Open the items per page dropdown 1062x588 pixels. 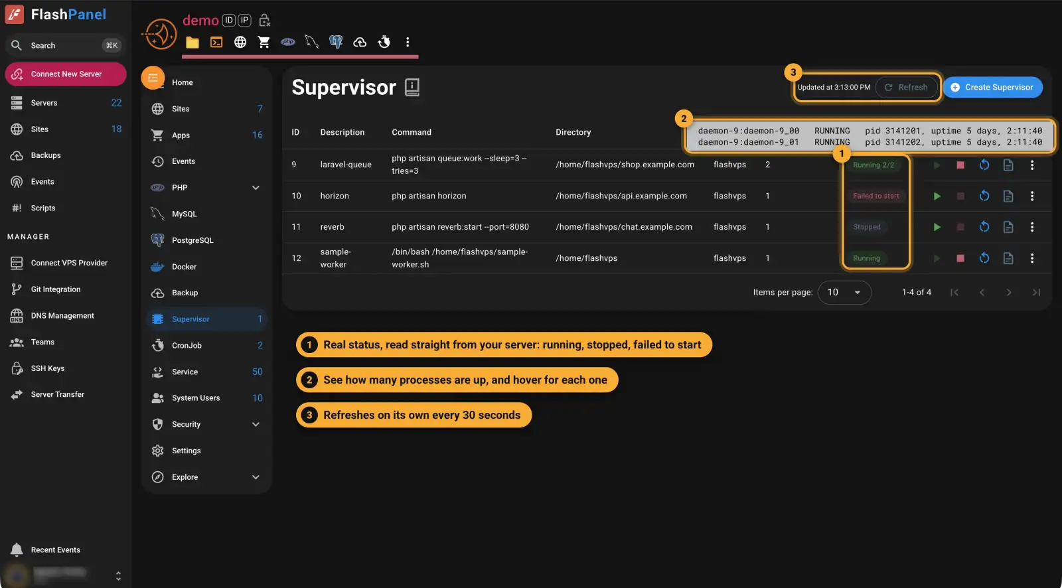[x=844, y=293]
